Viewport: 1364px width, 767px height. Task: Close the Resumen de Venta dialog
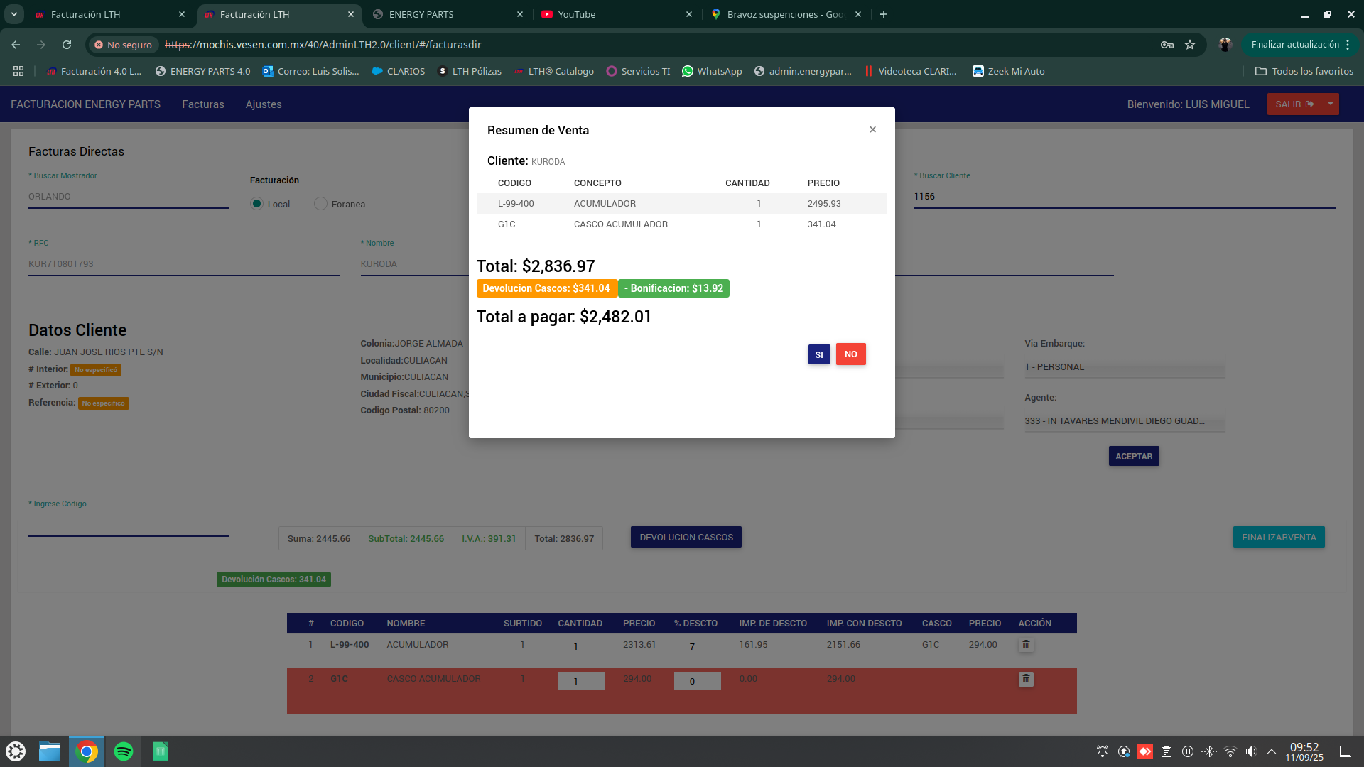click(x=872, y=129)
